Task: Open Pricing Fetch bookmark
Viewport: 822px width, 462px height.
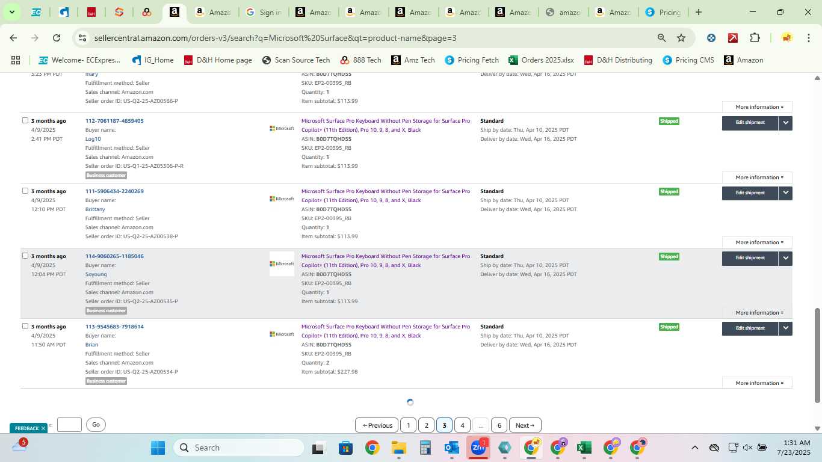Action: point(472,60)
